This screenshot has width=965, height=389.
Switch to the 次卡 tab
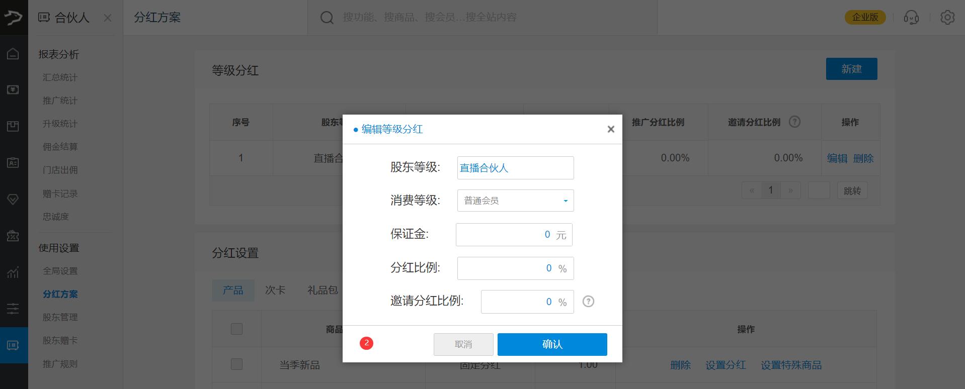click(275, 290)
